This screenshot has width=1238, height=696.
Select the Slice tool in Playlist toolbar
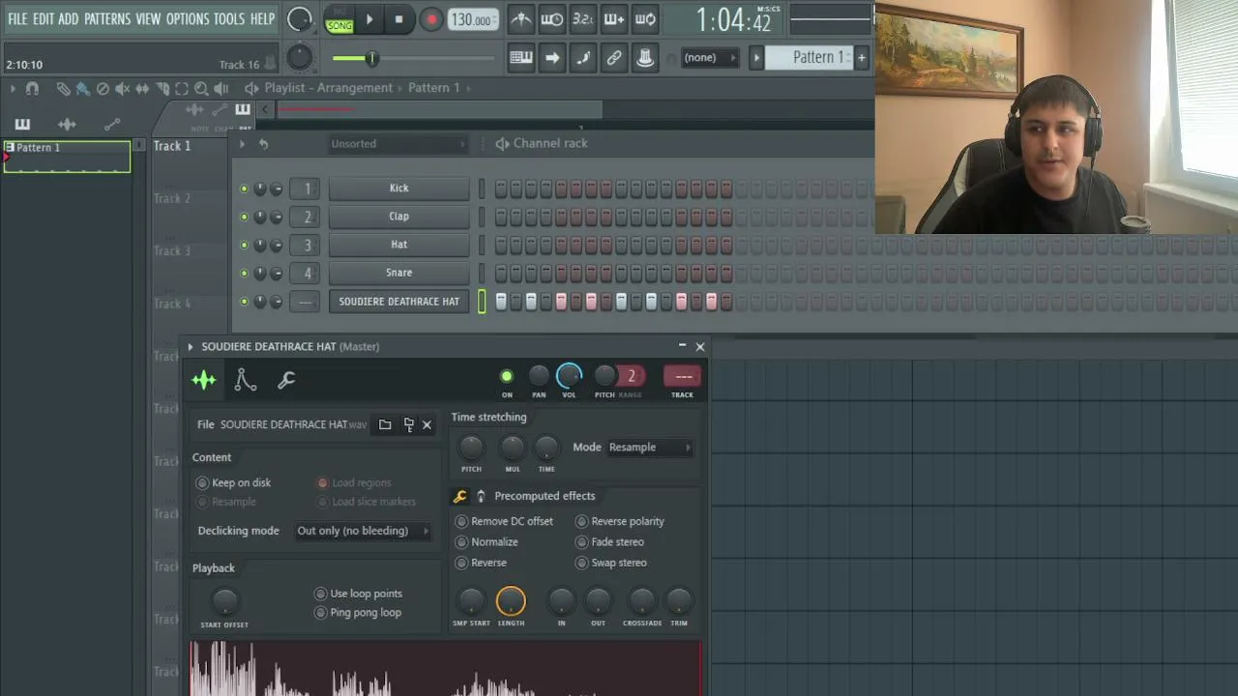coord(162,89)
